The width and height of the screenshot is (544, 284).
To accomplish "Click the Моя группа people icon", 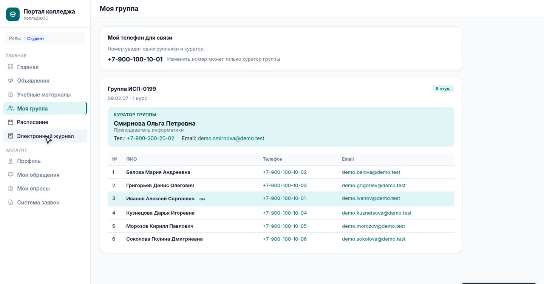I will pyautogui.click(x=11, y=108).
